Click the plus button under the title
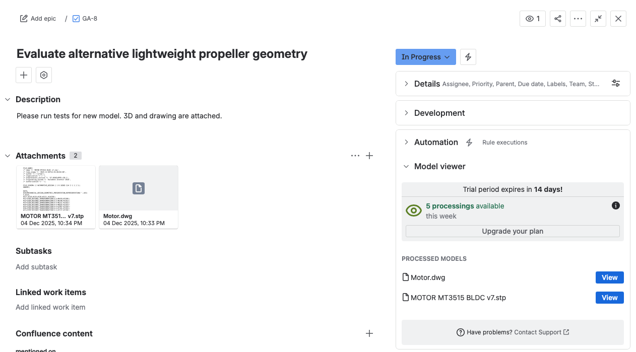The image size is (636, 352). [24, 75]
